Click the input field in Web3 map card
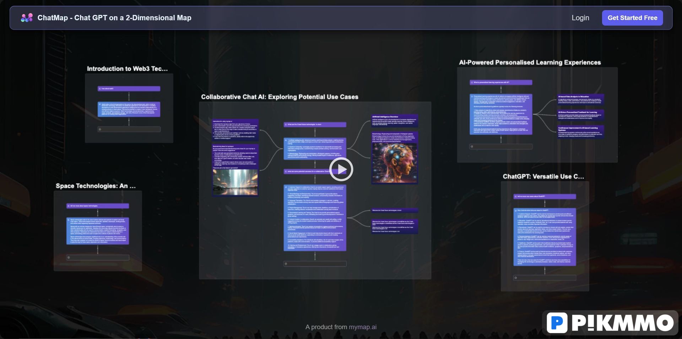 pyautogui.click(x=129, y=129)
